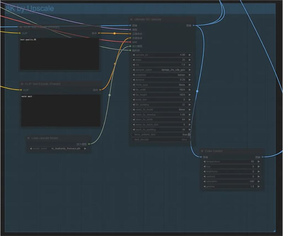The height and width of the screenshot is (236, 283).
Task: Click the pale green link midpoint marker between the prompt box and the tile_height row
Action: (110, 95)
